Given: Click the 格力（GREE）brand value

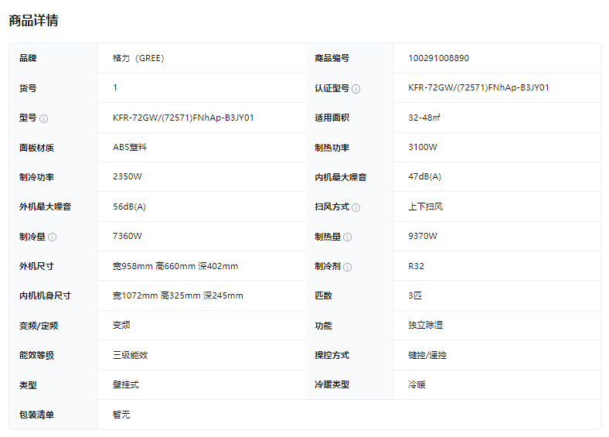Looking at the screenshot, I should tap(138, 58).
